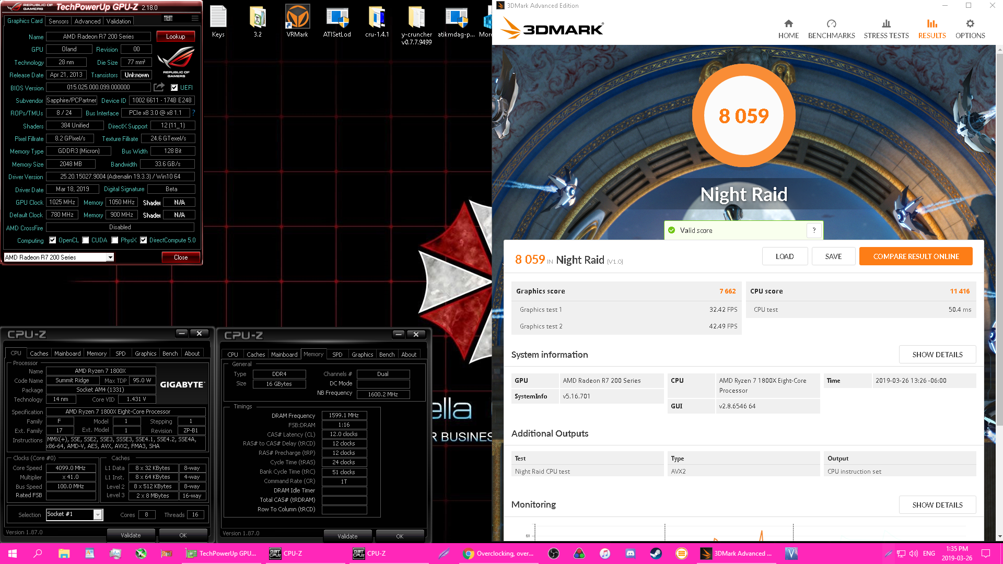
Task: Click Graphics score value 7 662
Action: pos(727,291)
